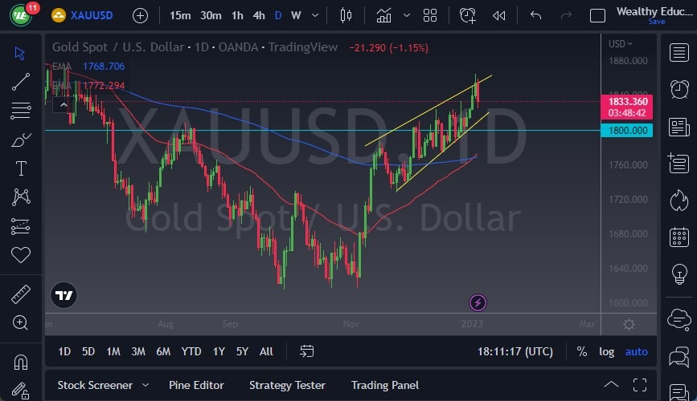697x401 pixels.
Task: Open candlestick chart style selector
Action: [x=346, y=15]
